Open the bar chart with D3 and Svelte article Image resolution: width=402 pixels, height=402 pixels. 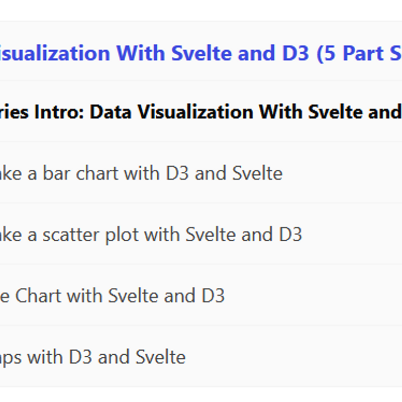141,173
